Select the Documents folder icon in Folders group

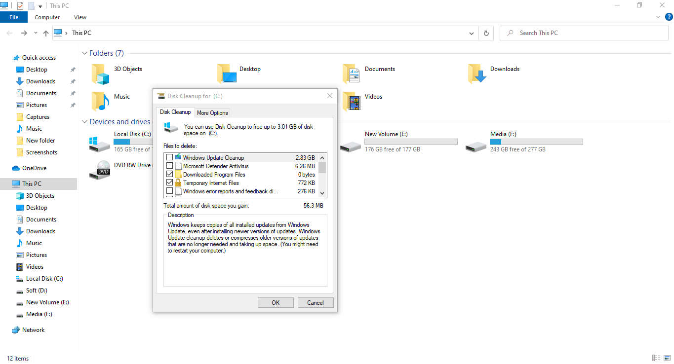[x=352, y=73]
